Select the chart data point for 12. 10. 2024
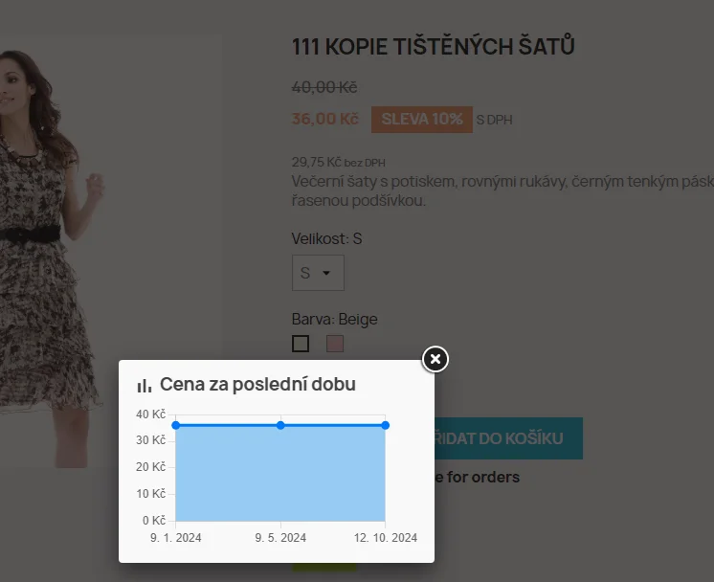This screenshot has width=714, height=582. 386,425
